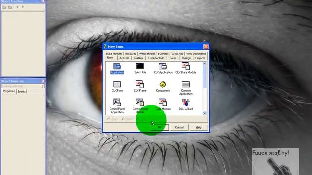Switch to the WebSnap tab
Screen dimensions: 312x175
(177, 54)
